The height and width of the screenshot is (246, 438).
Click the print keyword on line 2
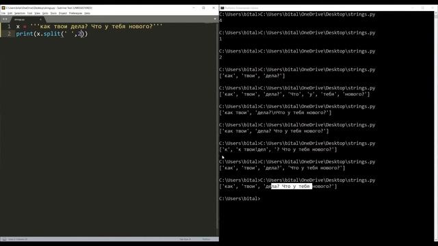(x=25, y=33)
